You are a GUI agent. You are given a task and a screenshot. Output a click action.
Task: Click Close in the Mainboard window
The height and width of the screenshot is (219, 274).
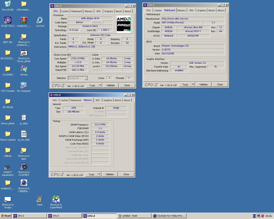pos(220,85)
